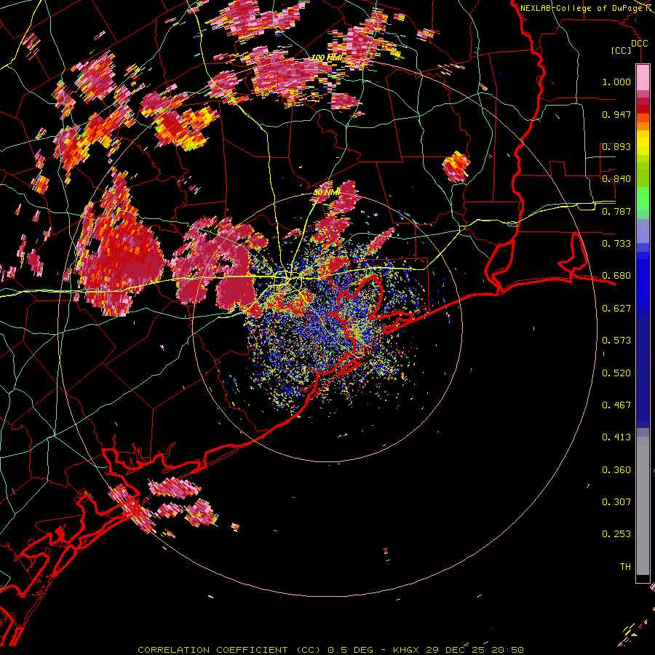Select the 0.787 scale value
Screen dimensions: 655x655
tap(616, 211)
